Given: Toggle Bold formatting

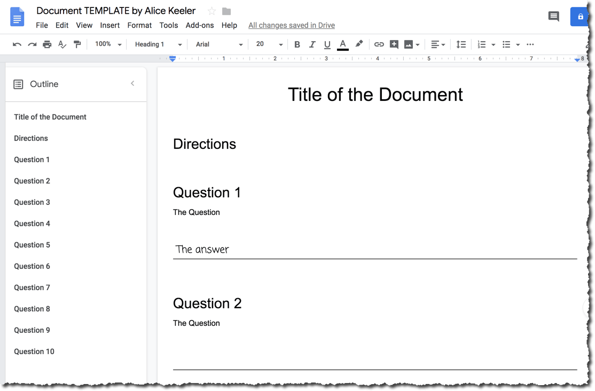Looking at the screenshot, I should coord(297,44).
